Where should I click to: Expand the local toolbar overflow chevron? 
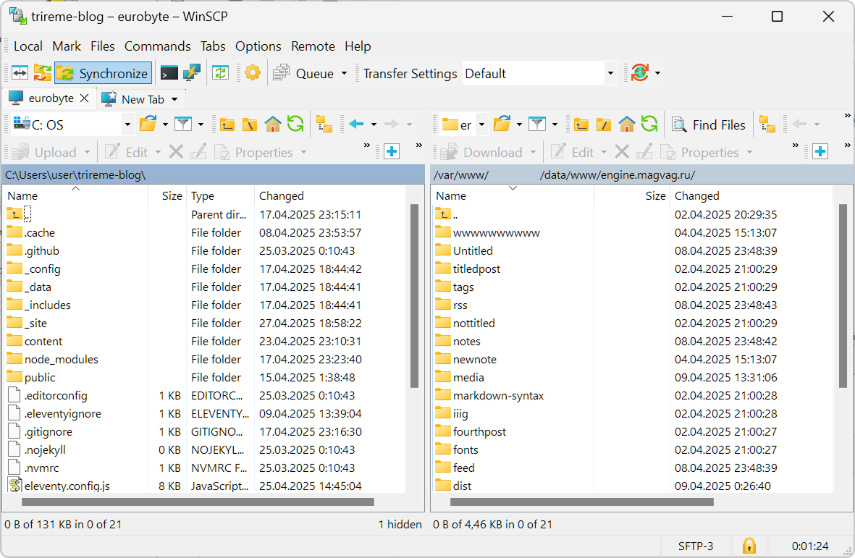(x=366, y=145)
